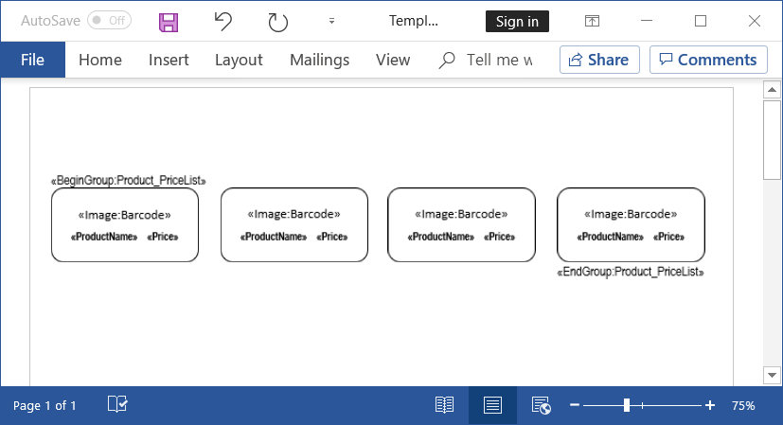783x425 pixels.
Task: Open the Ribbon Display Options icon
Action: click(x=592, y=21)
